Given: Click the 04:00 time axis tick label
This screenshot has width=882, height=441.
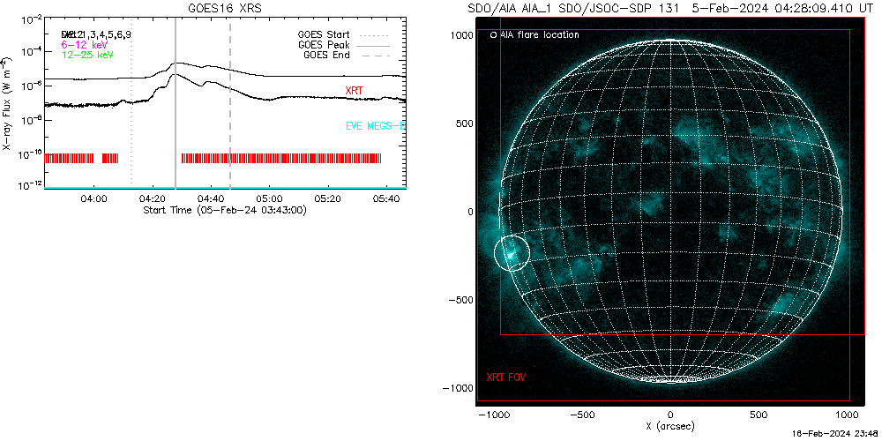Looking at the screenshot, I should click(x=93, y=198).
